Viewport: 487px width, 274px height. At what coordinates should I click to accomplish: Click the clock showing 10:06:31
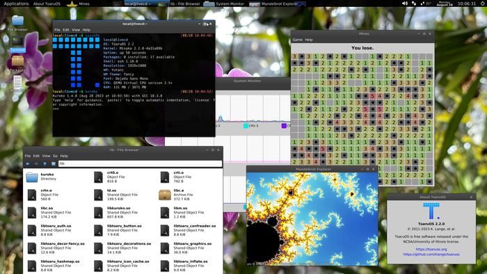click(x=467, y=3)
